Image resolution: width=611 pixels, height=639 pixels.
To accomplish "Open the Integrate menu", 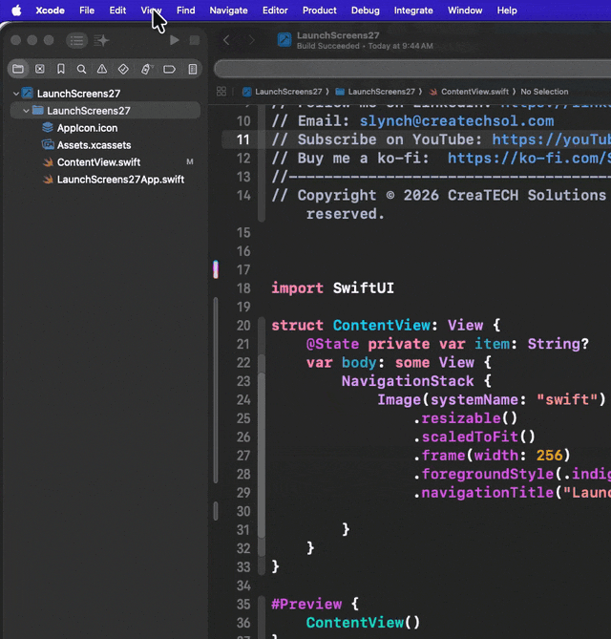I will [x=413, y=11].
